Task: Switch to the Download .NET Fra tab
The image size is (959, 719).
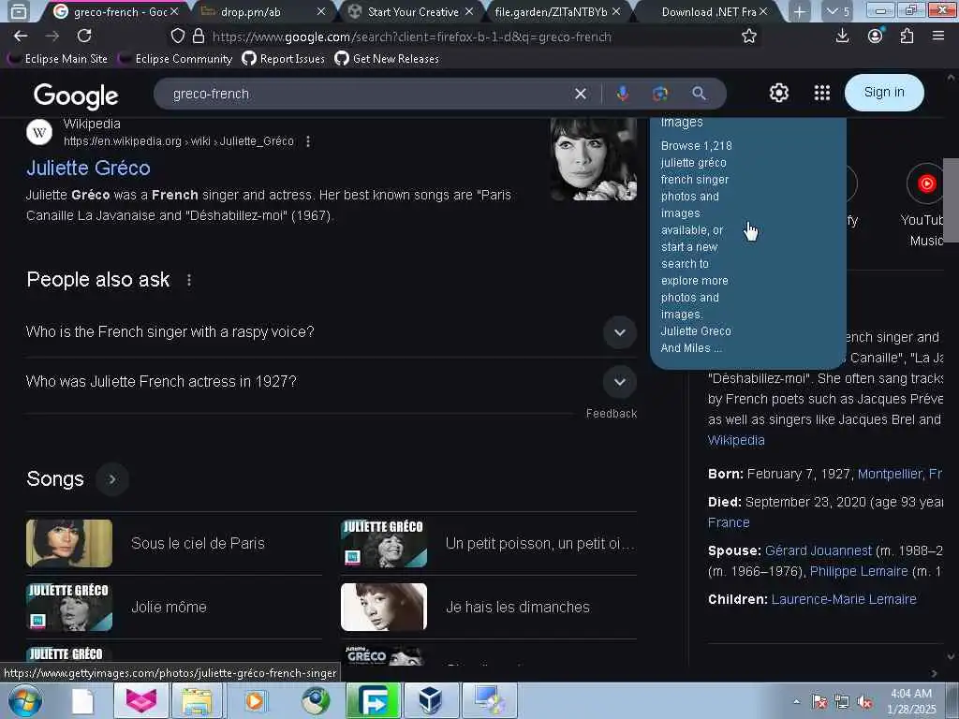Action: coord(708,11)
